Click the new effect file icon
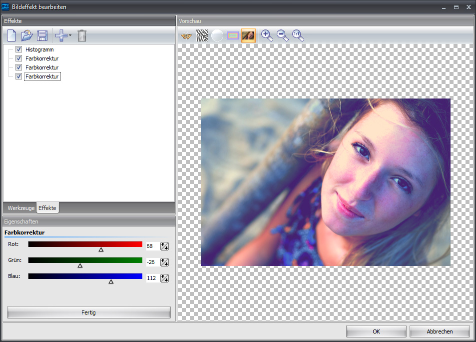 pos(11,35)
